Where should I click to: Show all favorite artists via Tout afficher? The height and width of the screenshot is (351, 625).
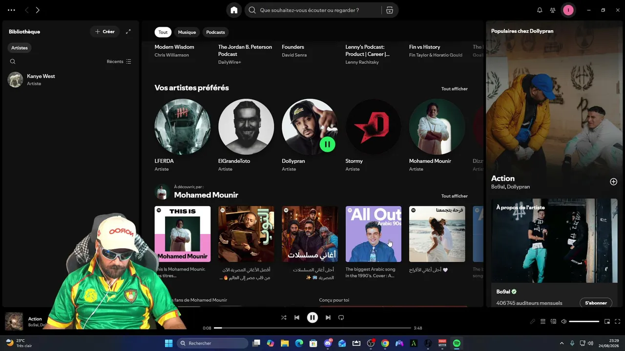click(455, 89)
